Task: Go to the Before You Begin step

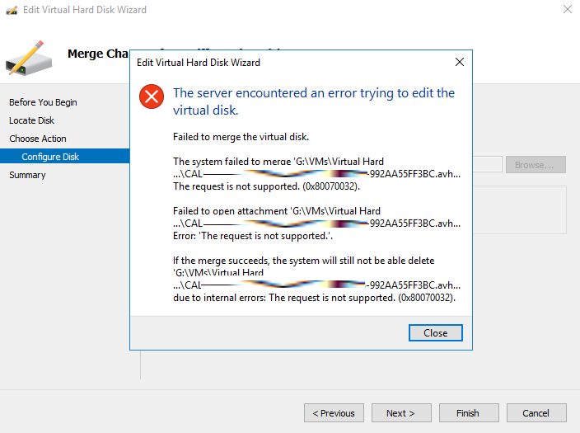Action: (x=43, y=102)
